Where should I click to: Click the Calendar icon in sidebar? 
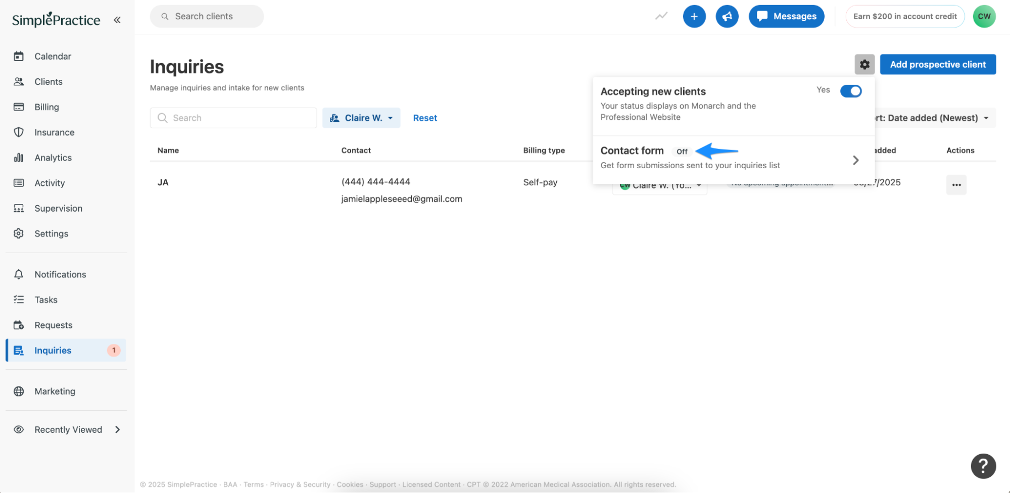(19, 56)
